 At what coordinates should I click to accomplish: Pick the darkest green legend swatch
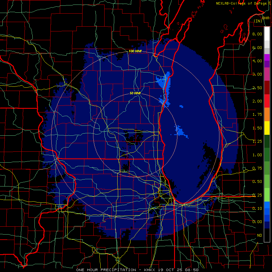pos(267,141)
